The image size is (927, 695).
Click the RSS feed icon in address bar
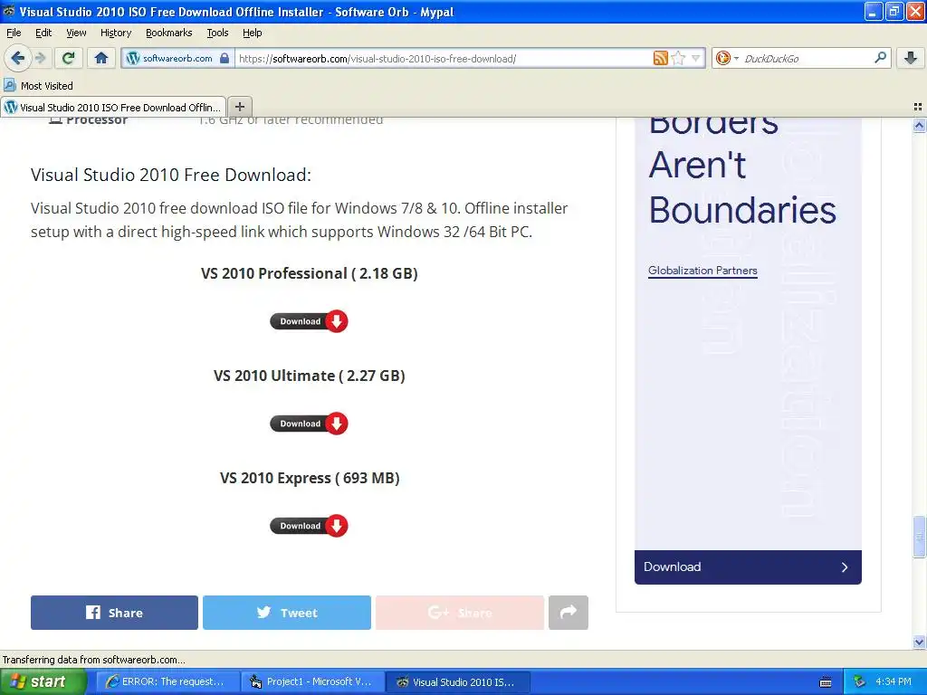pos(660,58)
